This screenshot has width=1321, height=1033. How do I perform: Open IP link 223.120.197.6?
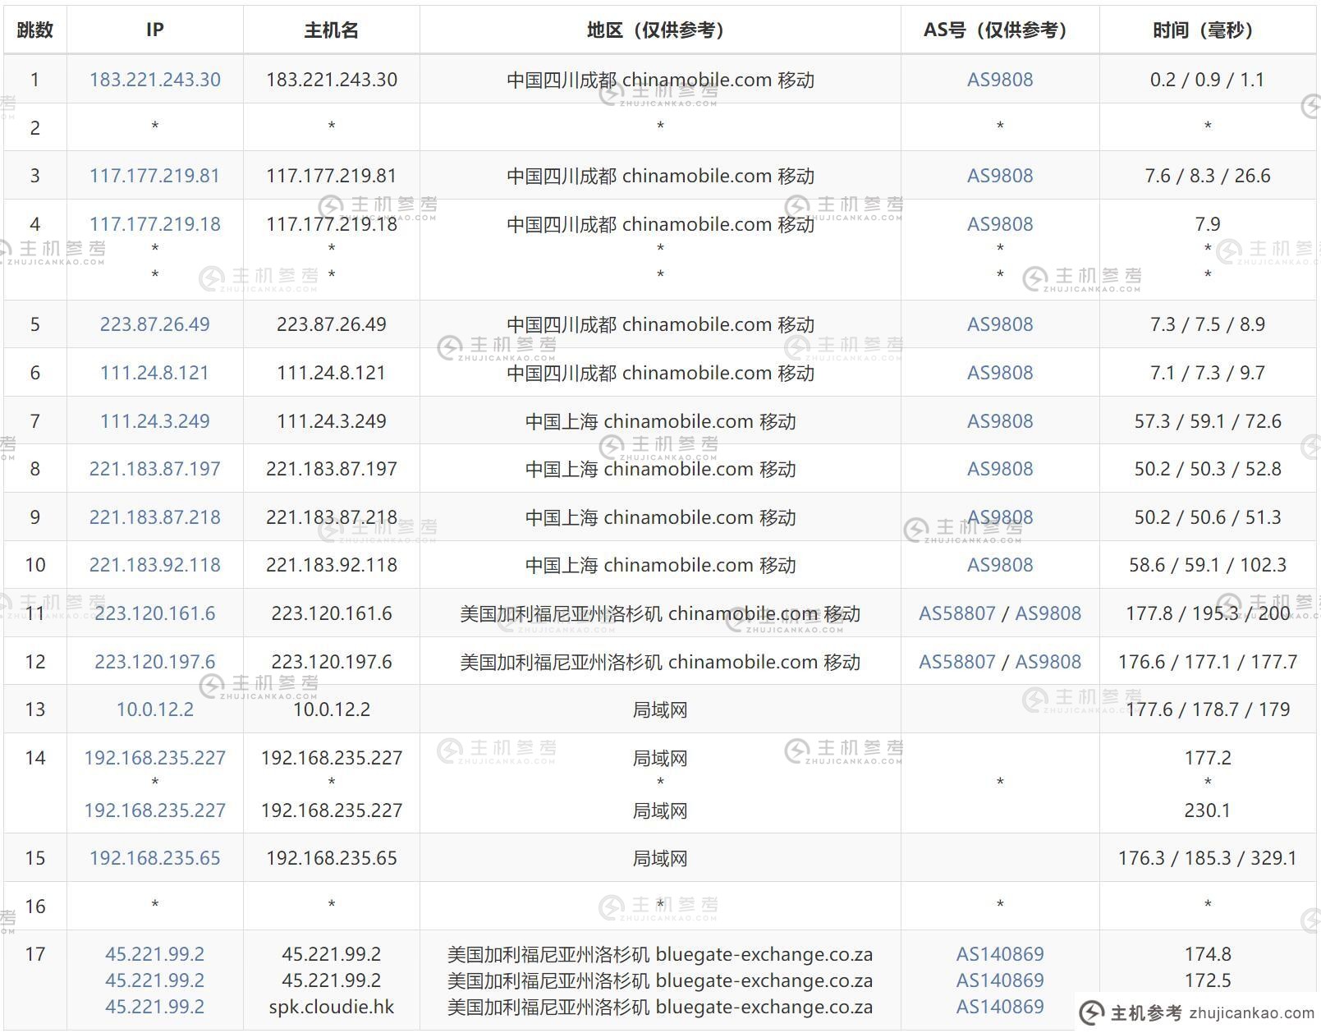click(154, 662)
